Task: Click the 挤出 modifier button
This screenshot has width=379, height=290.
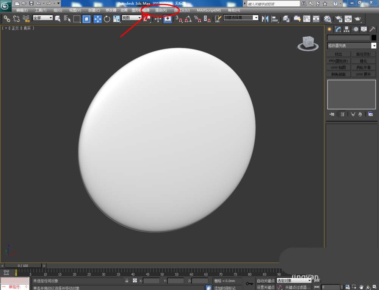Action: point(338,54)
